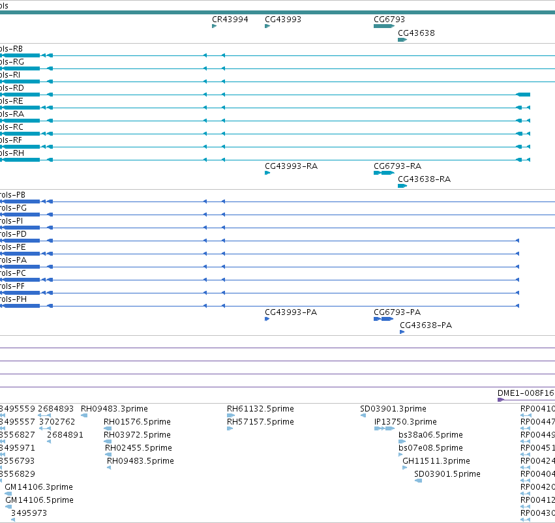Screen dimensions: 555x523
Task: Click the CG6793-RA label
Action: 397,166
